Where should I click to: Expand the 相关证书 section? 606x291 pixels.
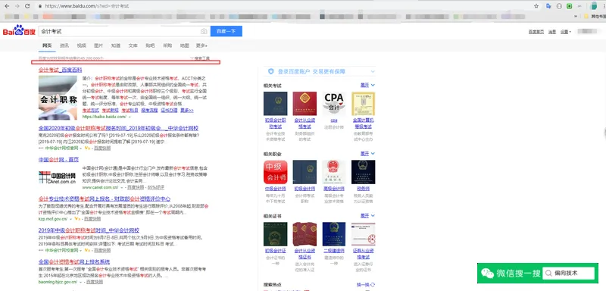(367, 215)
